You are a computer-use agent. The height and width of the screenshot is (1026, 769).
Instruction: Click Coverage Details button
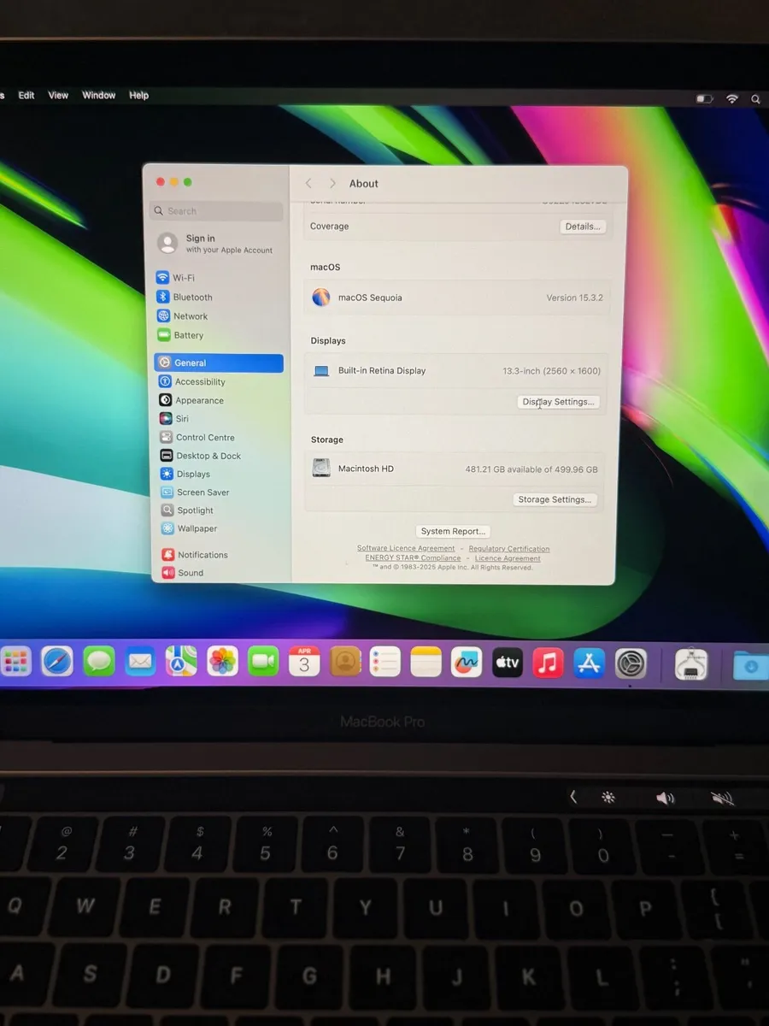point(583,227)
